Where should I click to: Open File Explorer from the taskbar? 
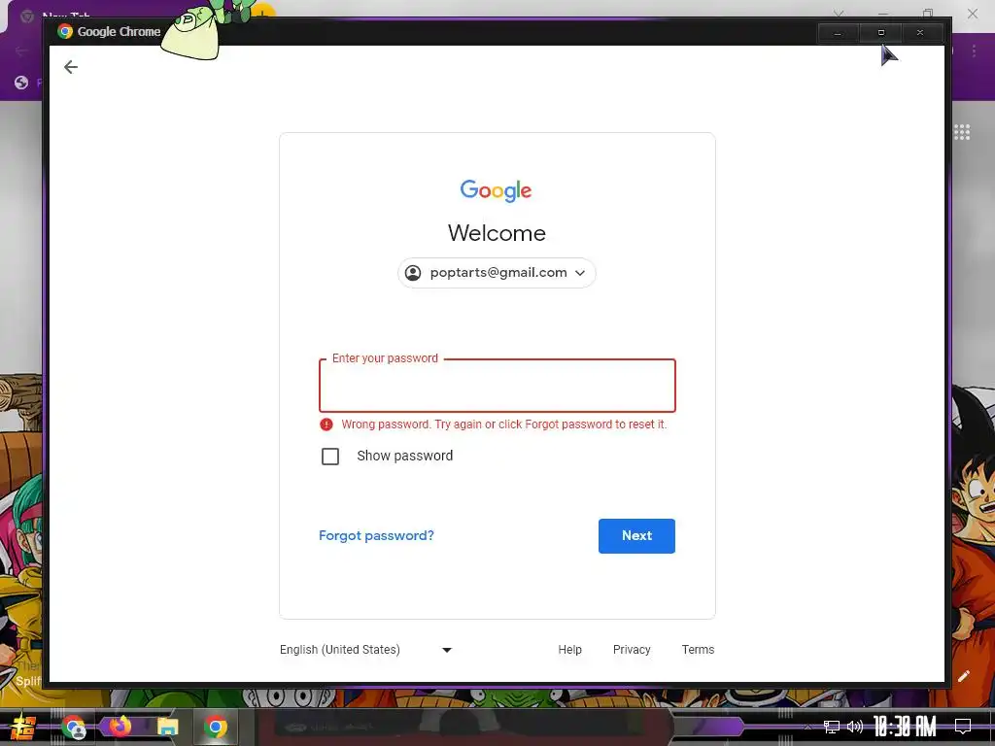[167, 727]
